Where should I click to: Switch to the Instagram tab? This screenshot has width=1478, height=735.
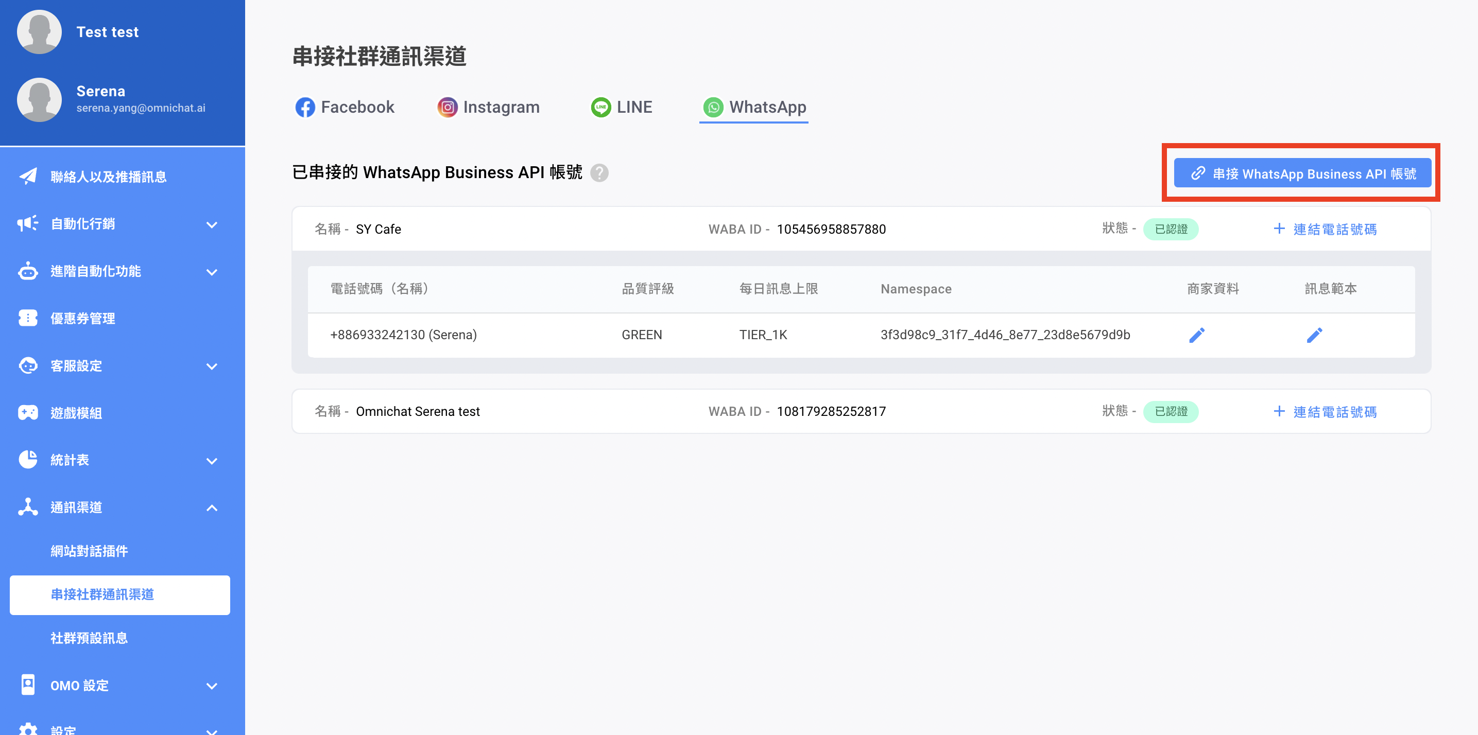pos(488,107)
